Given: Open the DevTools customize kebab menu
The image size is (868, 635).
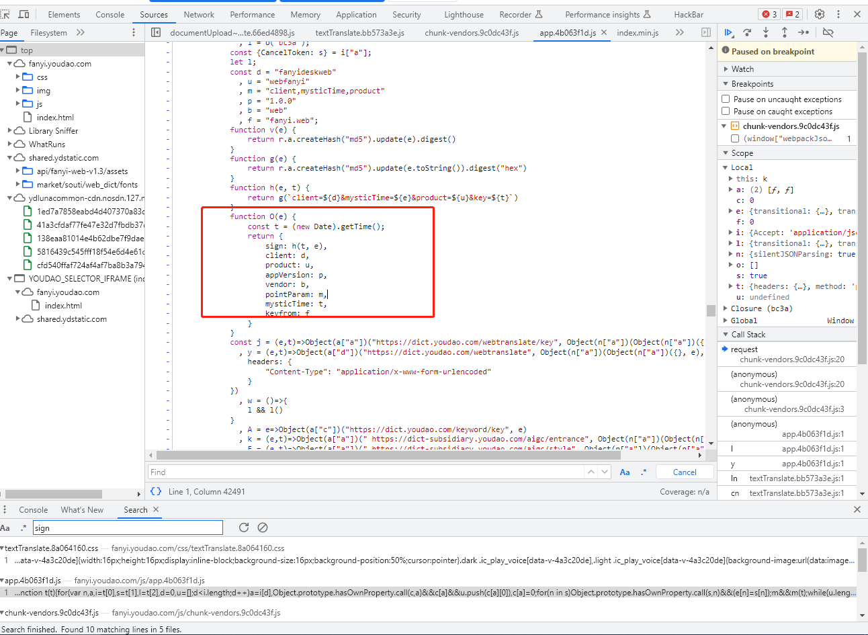Looking at the screenshot, I should [x=838, y=14].
